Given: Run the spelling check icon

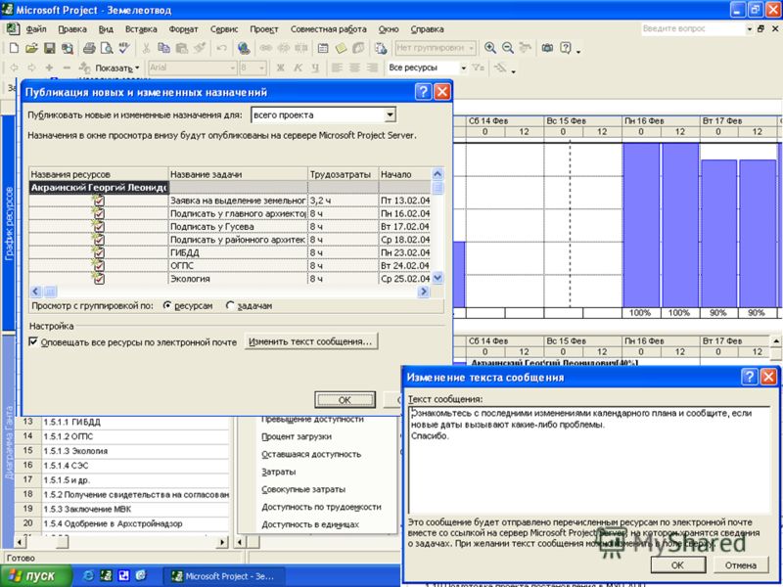Looking at the screenshot, I should (x=124, y=48).
